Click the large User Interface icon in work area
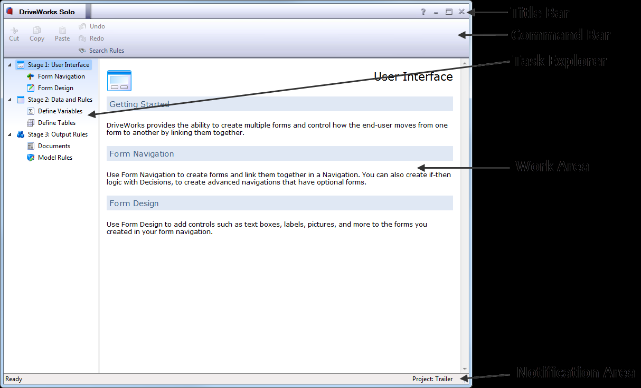 pyautogui.click(x=119, y=81)
